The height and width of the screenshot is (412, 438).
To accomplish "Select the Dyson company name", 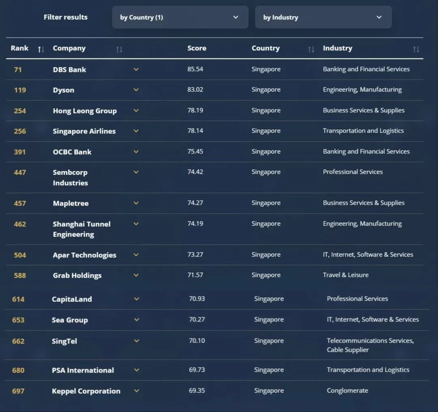I will pos(64,90).
